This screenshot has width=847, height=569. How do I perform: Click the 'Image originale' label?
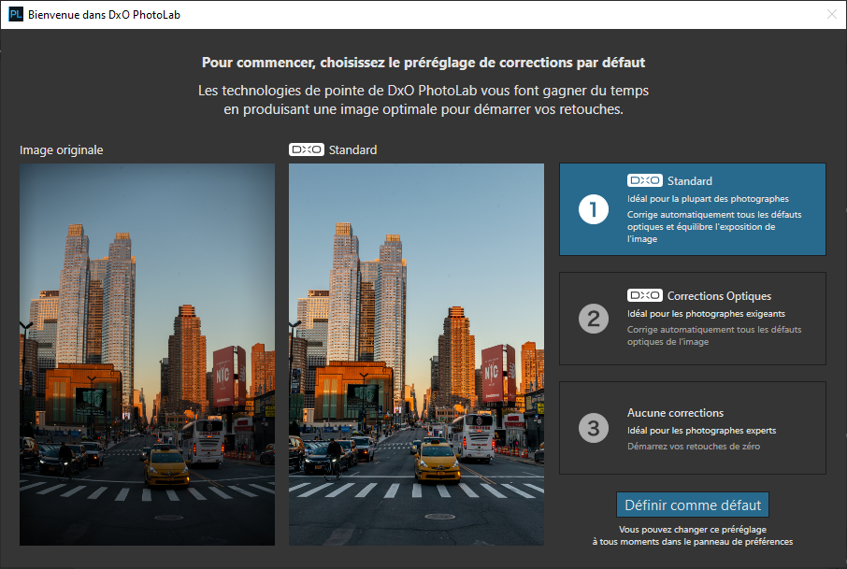[x=61, y=150]
